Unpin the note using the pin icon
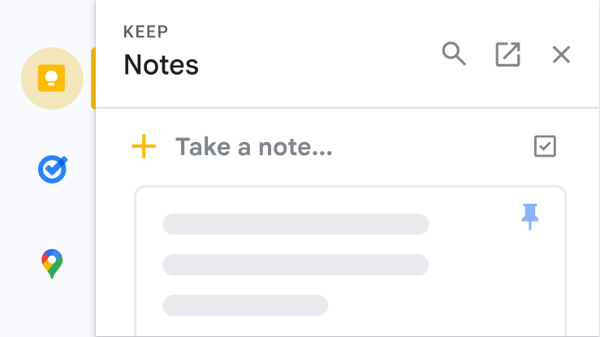 pyautogui.click(x=530, y=216)
